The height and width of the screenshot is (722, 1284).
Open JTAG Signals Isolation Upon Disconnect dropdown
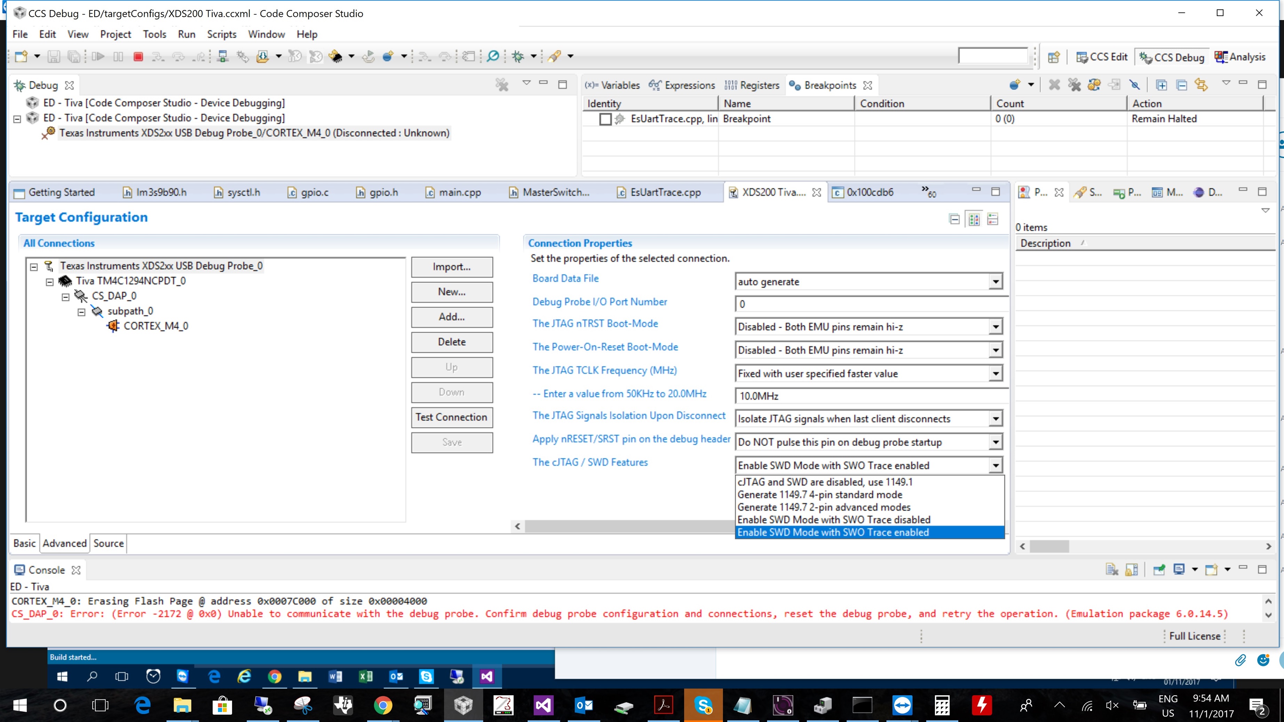[x=996, y=419]
